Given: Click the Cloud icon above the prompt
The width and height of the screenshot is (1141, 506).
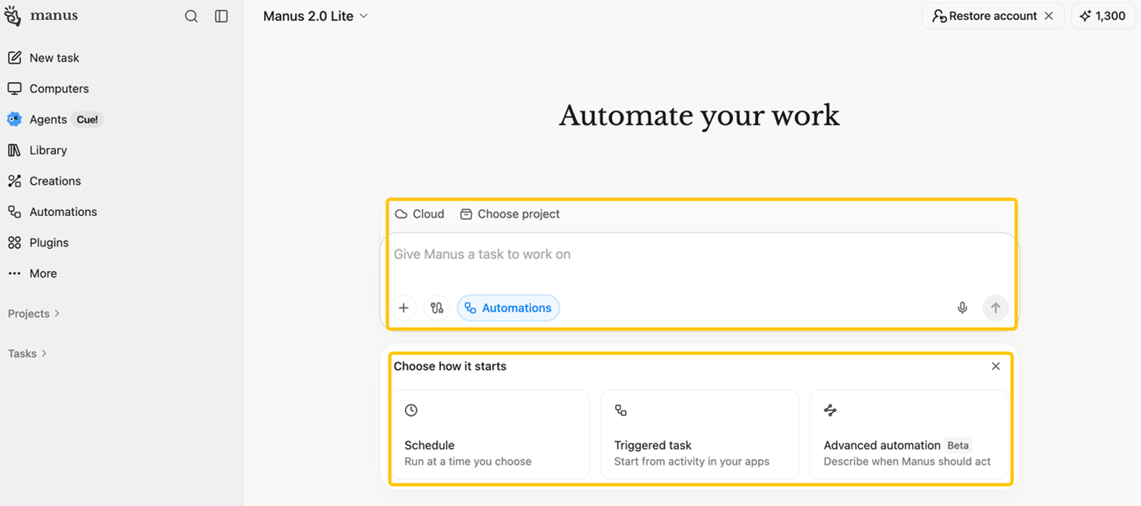Looking at the screenshot, I should click(401, 214).
